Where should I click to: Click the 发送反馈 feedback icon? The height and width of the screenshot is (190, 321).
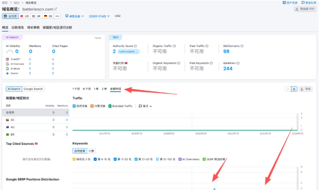click(x=303, y=2)
